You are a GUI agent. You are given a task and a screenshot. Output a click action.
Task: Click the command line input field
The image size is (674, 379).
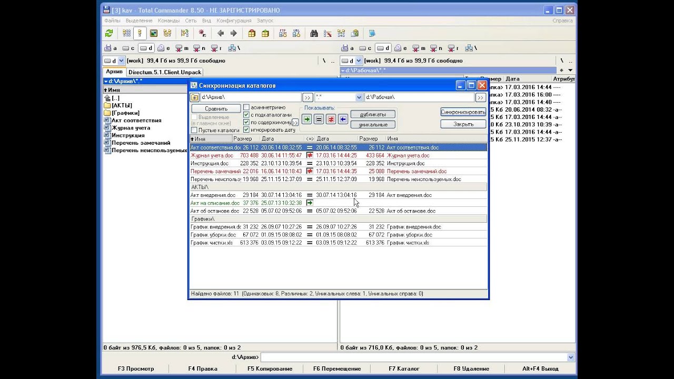tap(413, 357)
